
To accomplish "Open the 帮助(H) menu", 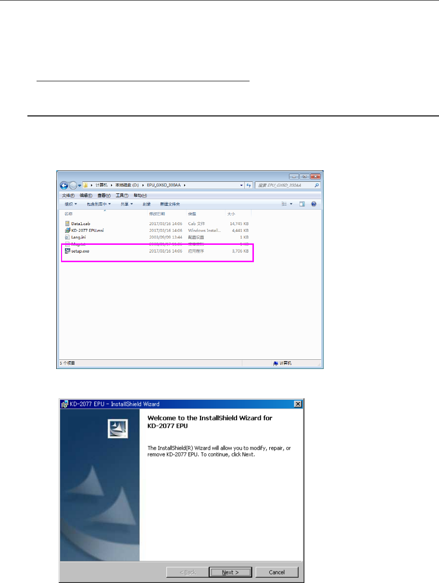I will [x=140, y=196].
